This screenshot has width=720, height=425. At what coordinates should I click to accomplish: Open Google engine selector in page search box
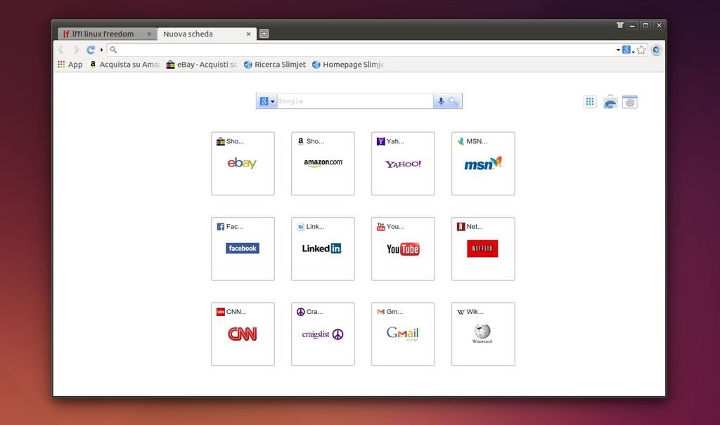(x=266, y=101)
